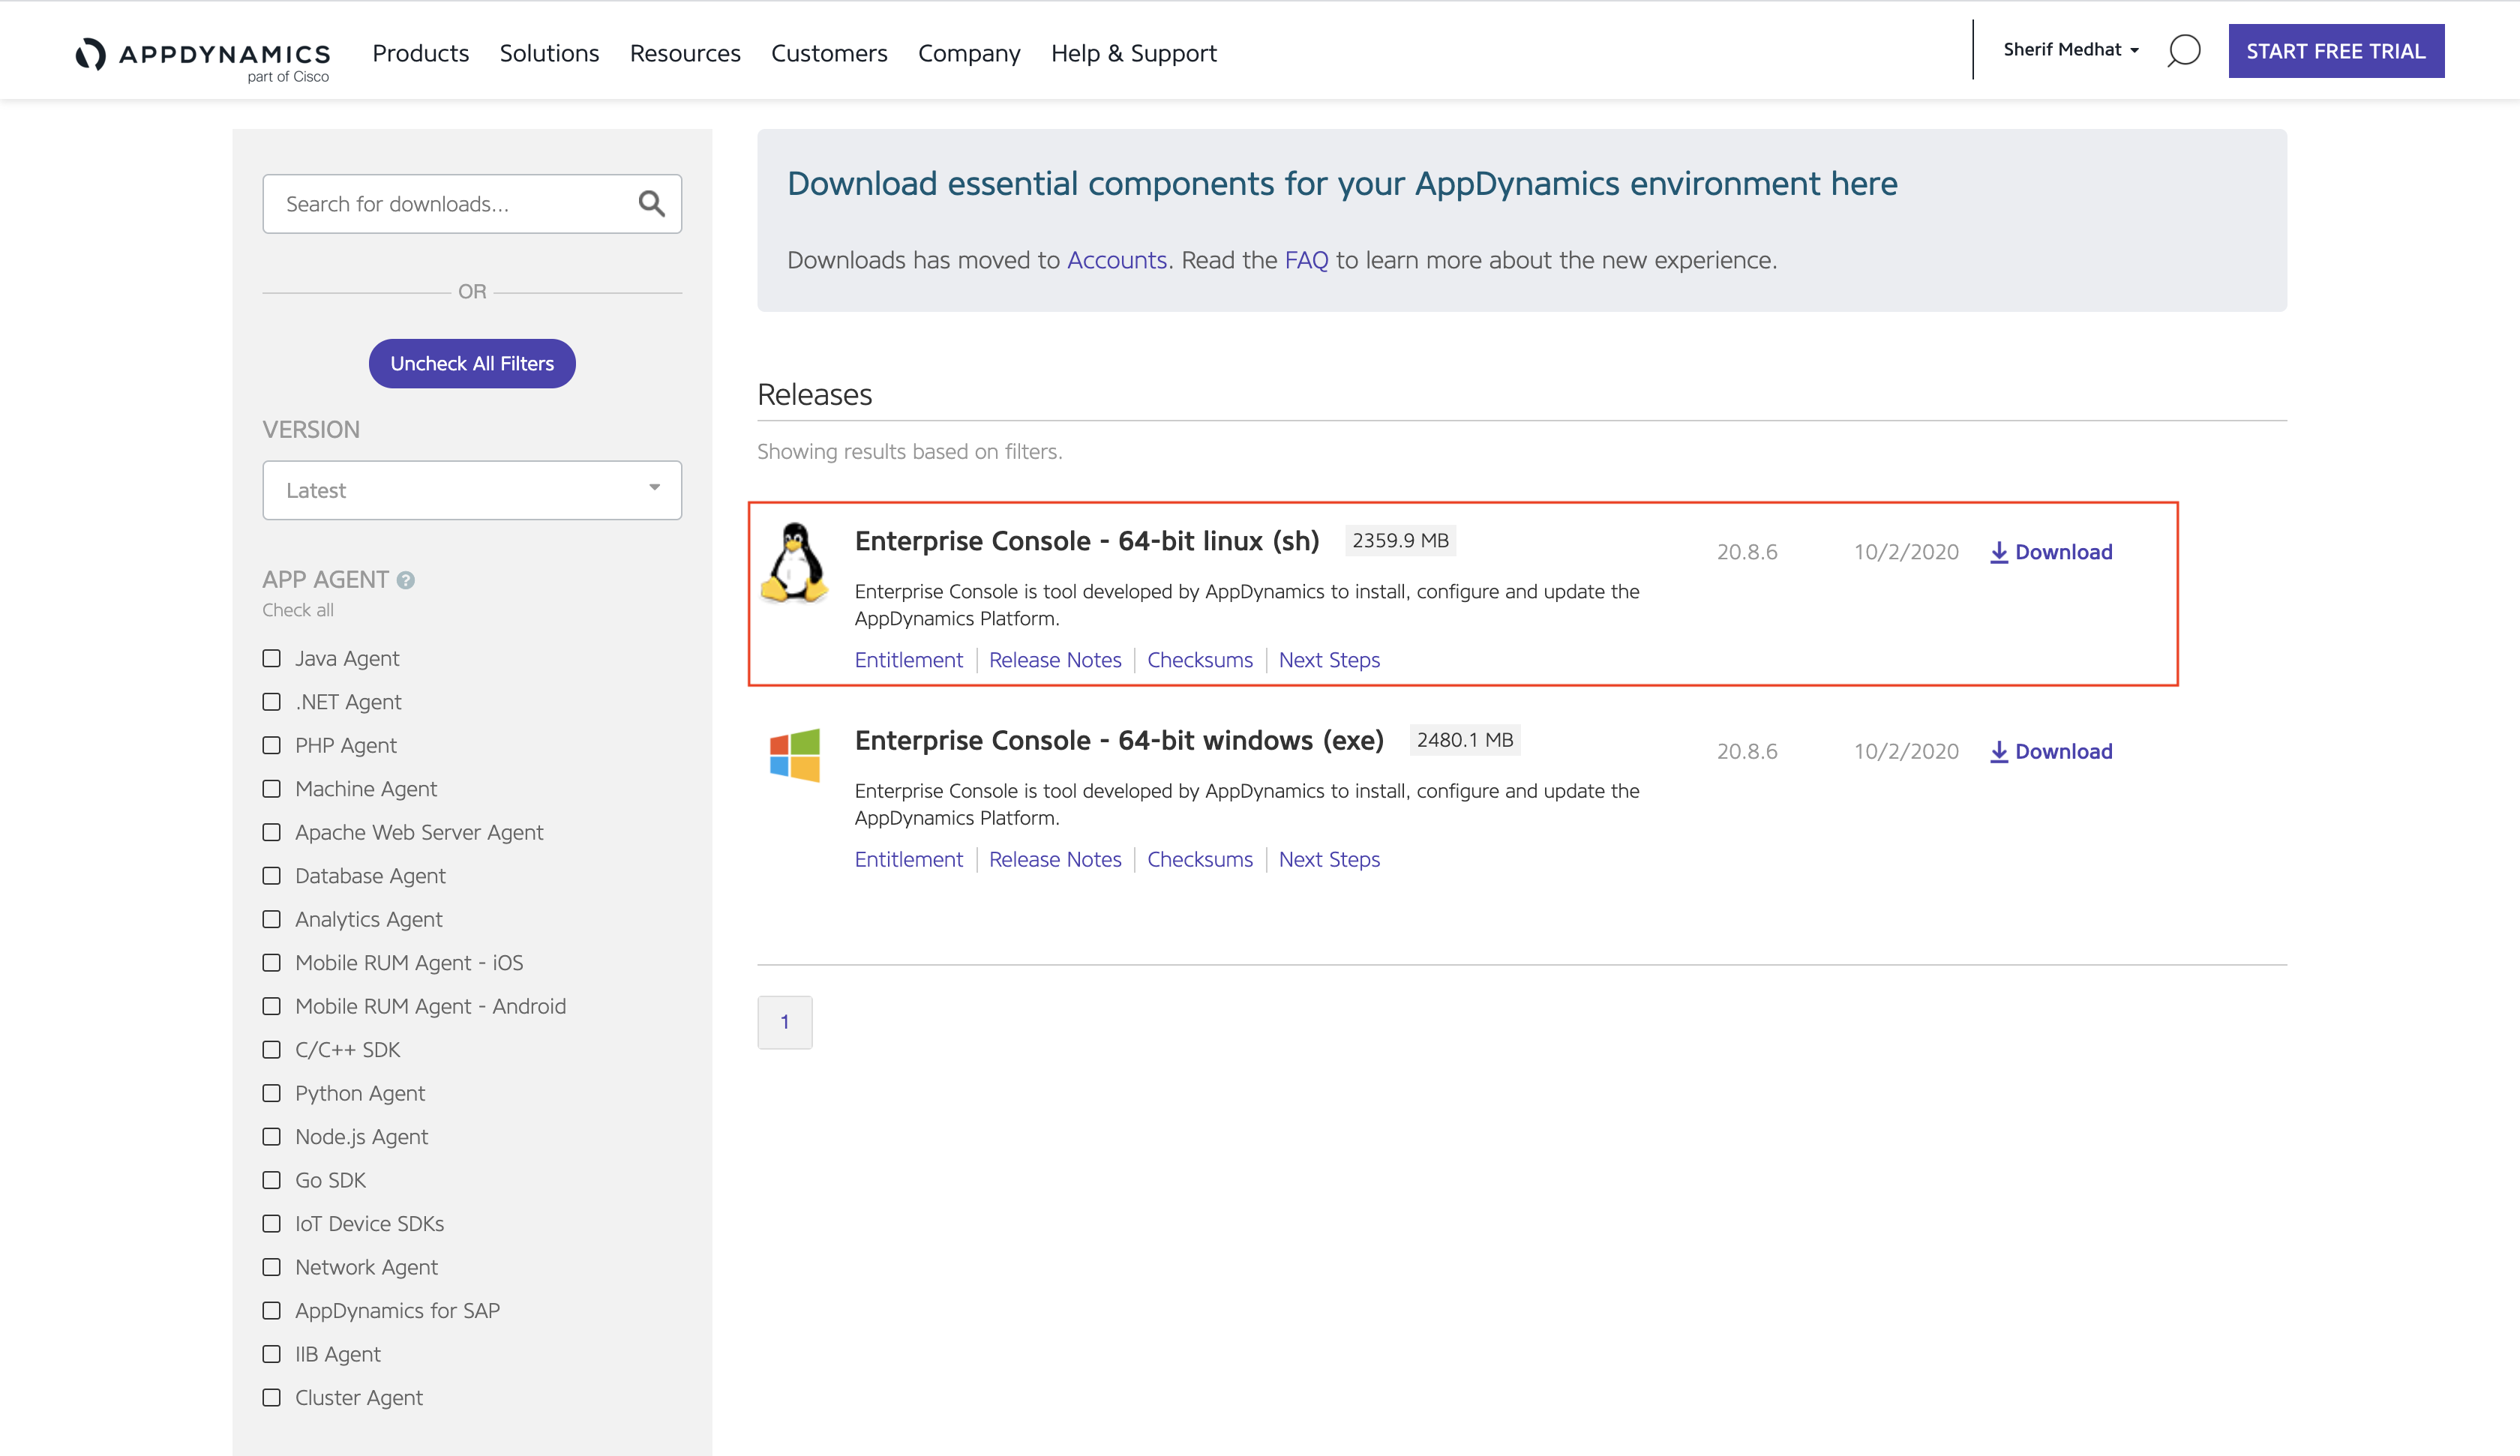Image resolution: width=2520 pixels, height=1456 pixels.
Task: Tick the C/C++ SDK checkbox
Action: [x=271, y=1050]
